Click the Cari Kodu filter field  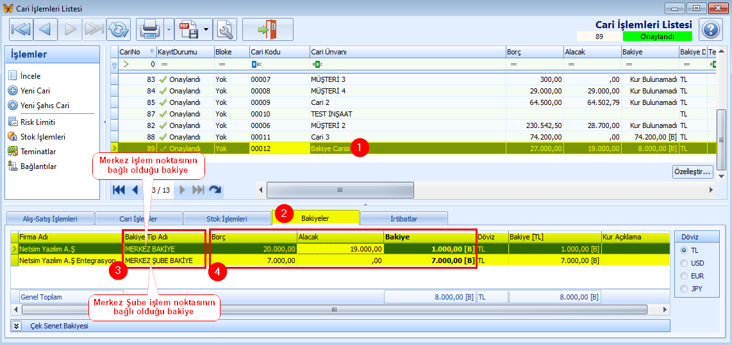pos(279,64)
